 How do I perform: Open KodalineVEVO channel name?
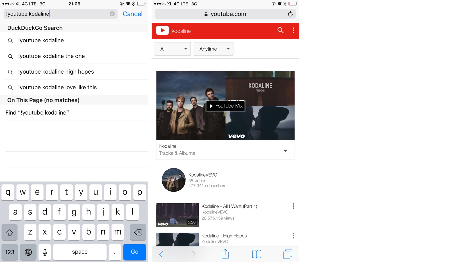tap(203, 175)
